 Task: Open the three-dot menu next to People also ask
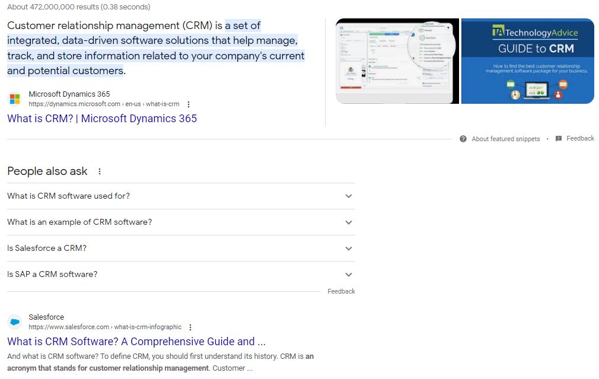point(98,171)
